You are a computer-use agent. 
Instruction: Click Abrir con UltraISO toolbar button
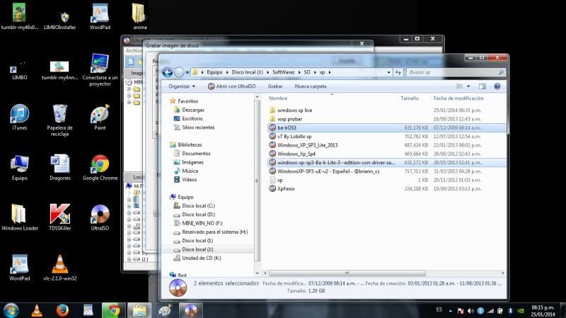tap(232, 86)
